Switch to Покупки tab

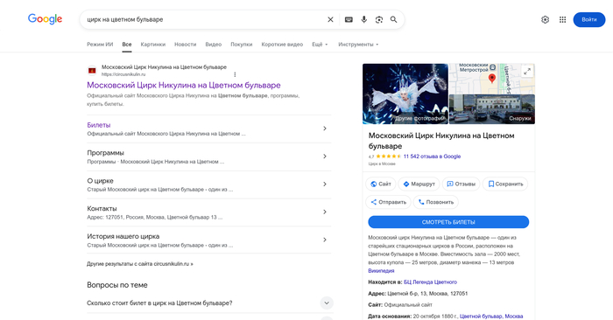pos(241,45)
